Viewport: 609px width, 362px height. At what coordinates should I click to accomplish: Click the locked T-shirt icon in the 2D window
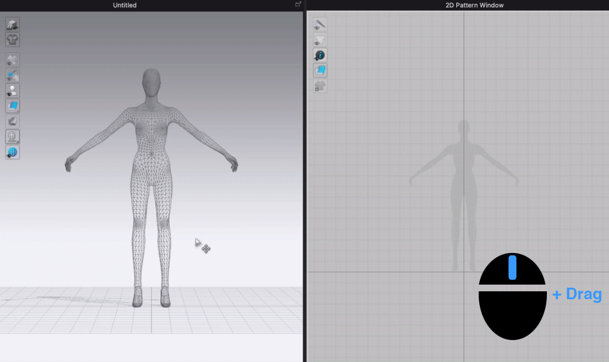click(320, 86)
